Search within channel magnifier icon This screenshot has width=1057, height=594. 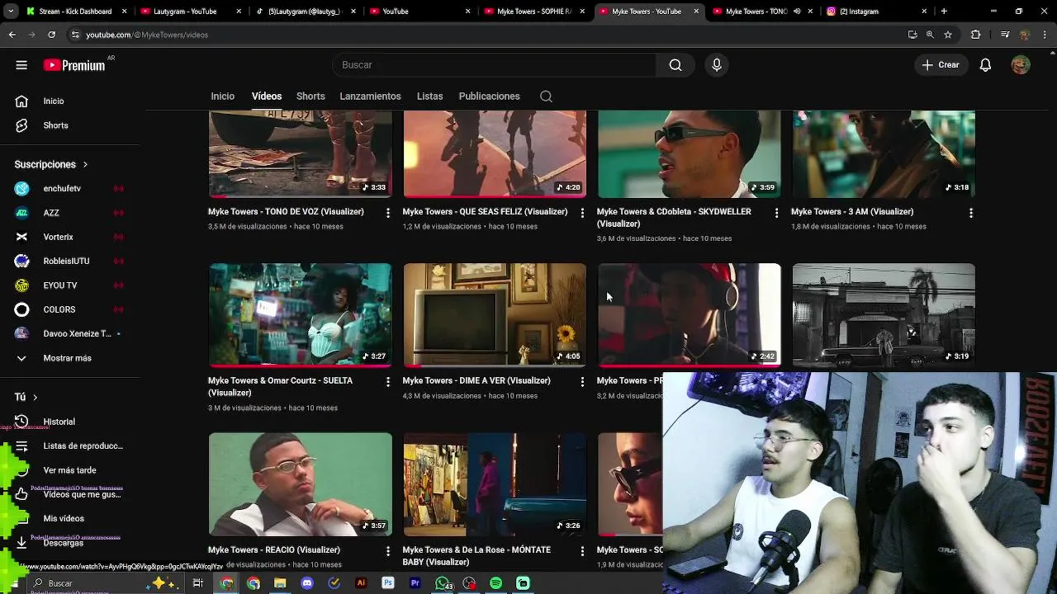(x=546, y=97)
